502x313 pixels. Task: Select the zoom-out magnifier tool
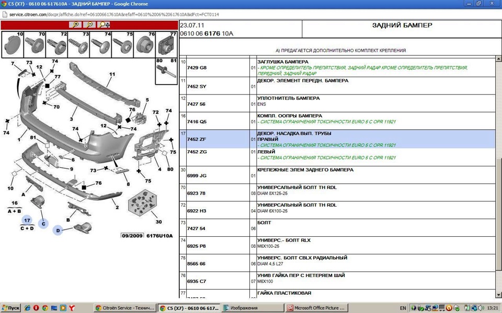click(90, 25)
